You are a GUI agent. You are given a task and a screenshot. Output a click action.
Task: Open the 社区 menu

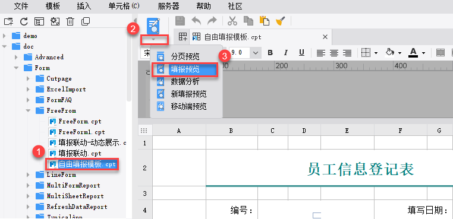point(235,6)
